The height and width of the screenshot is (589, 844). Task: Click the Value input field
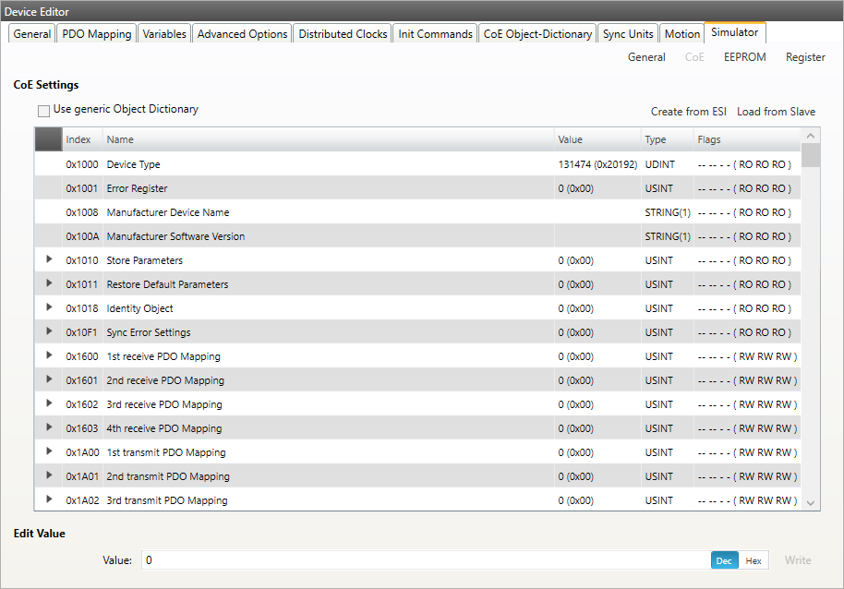click(x=425, y=560)
